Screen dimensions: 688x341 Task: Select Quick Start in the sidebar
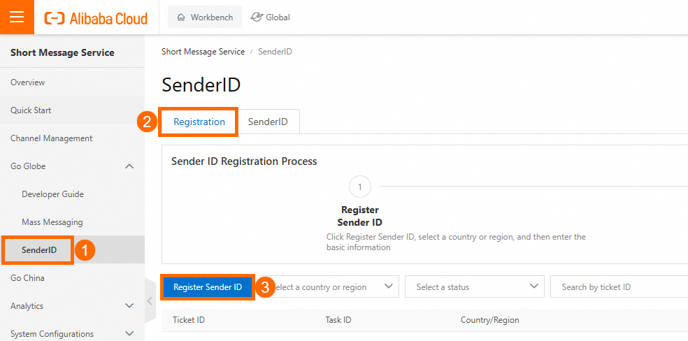[31, 110]
